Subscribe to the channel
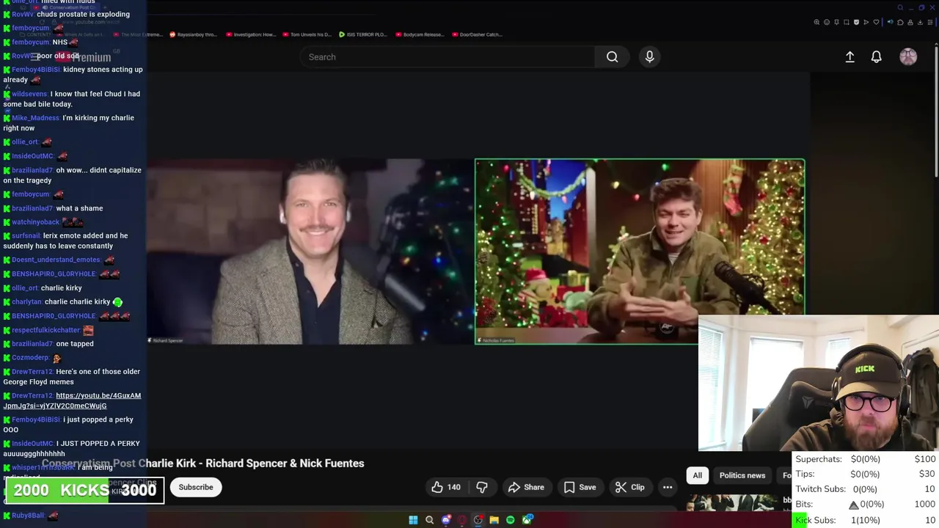Screen dimensions: 939x528 tap(196, 487)
